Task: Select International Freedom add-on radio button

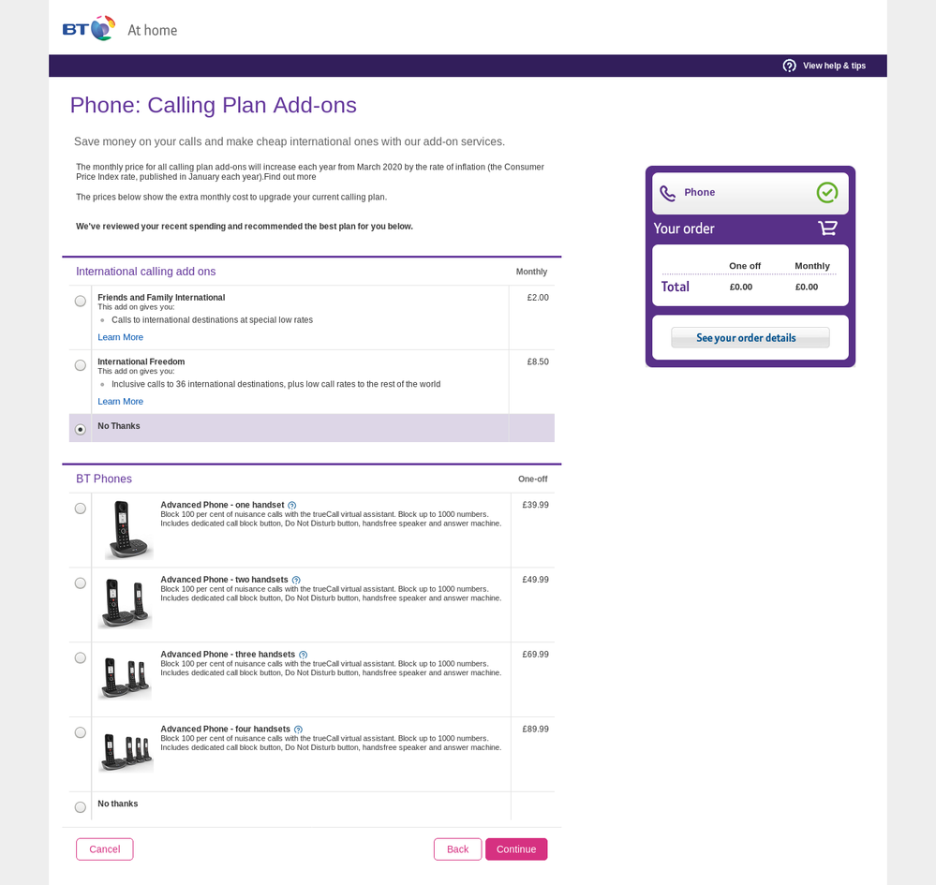Action: pos(81,365)
